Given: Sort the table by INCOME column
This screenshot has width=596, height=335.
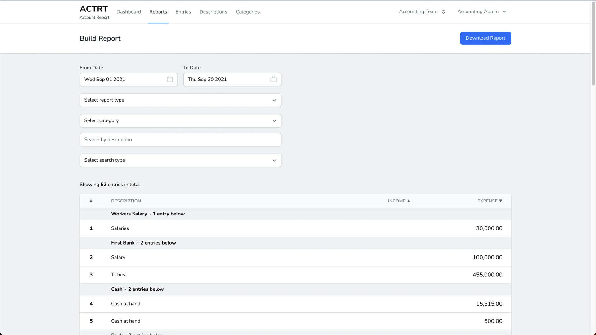Looking at the screenshot, I should pyautogui.click(x=399, y=201).
